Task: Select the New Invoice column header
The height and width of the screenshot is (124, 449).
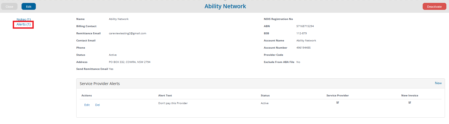Action: click(x=410, y=95)
